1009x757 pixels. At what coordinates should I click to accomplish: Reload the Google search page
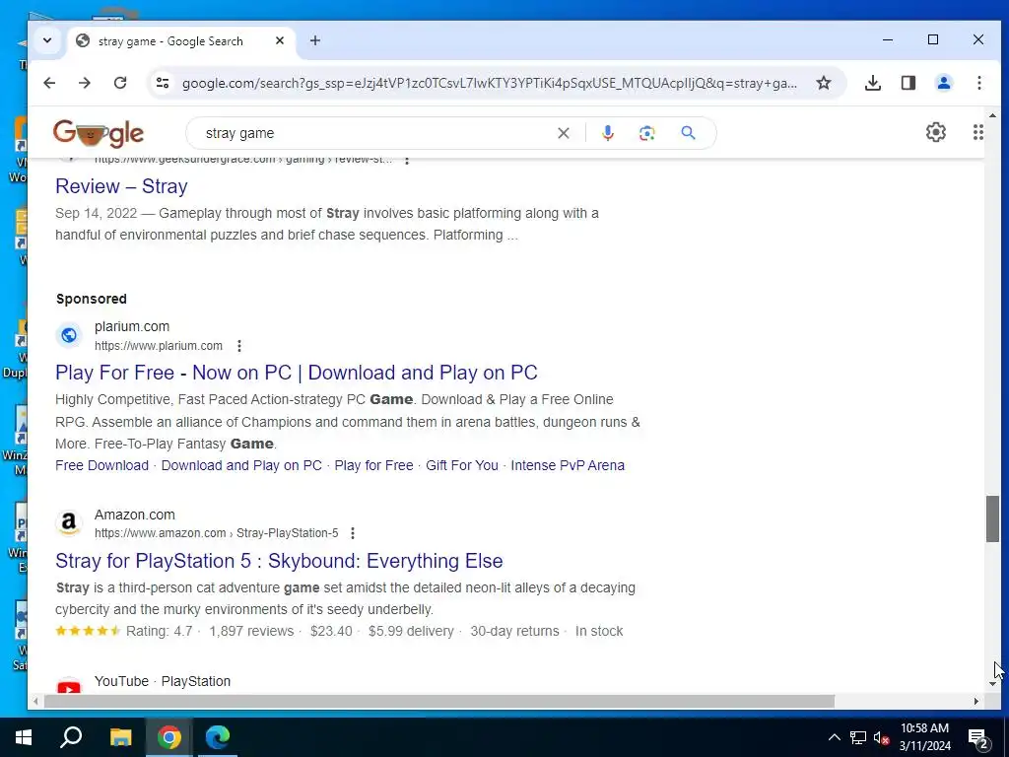(x=120, y=83)
